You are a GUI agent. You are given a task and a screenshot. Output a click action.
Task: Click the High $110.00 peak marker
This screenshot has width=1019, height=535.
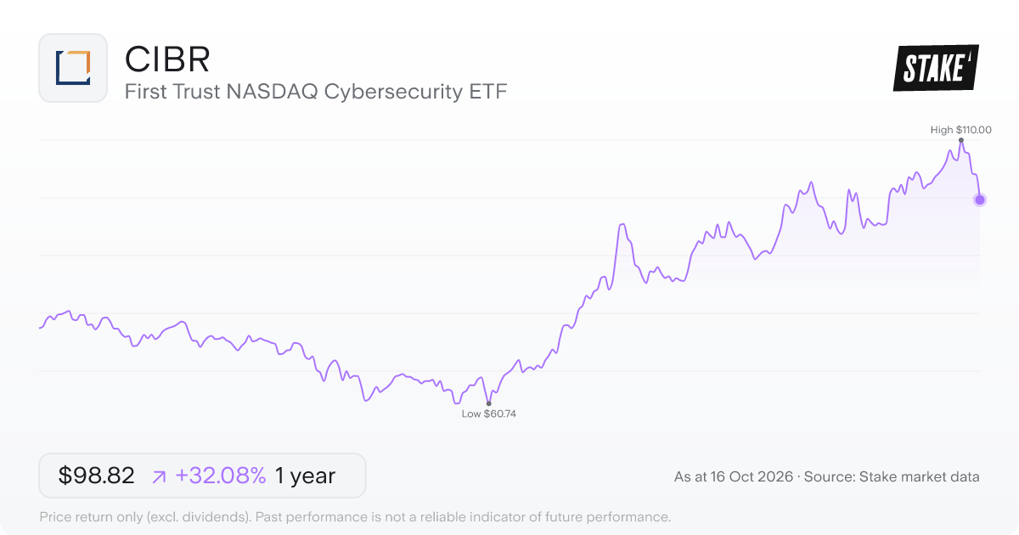(x=961, y=140)
